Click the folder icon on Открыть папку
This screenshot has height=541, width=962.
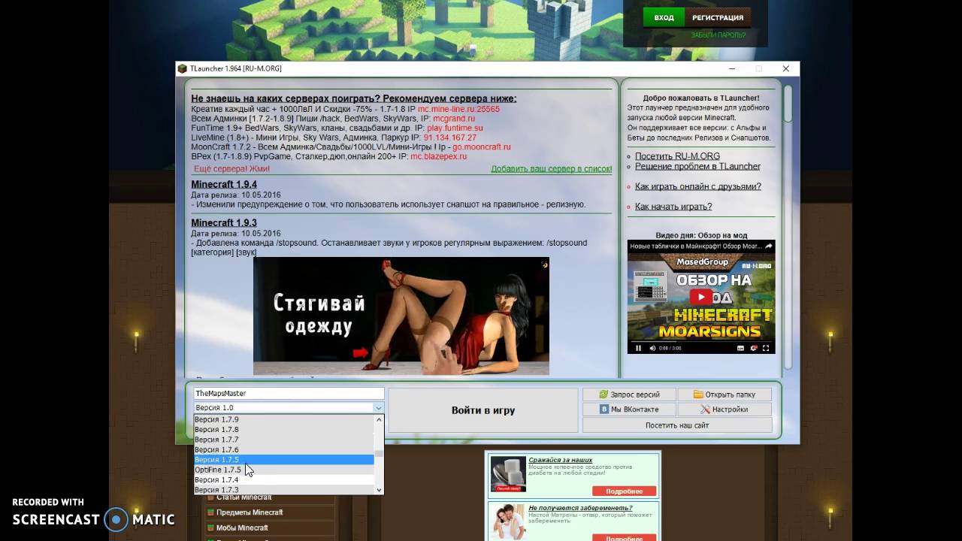click(698, 394)
